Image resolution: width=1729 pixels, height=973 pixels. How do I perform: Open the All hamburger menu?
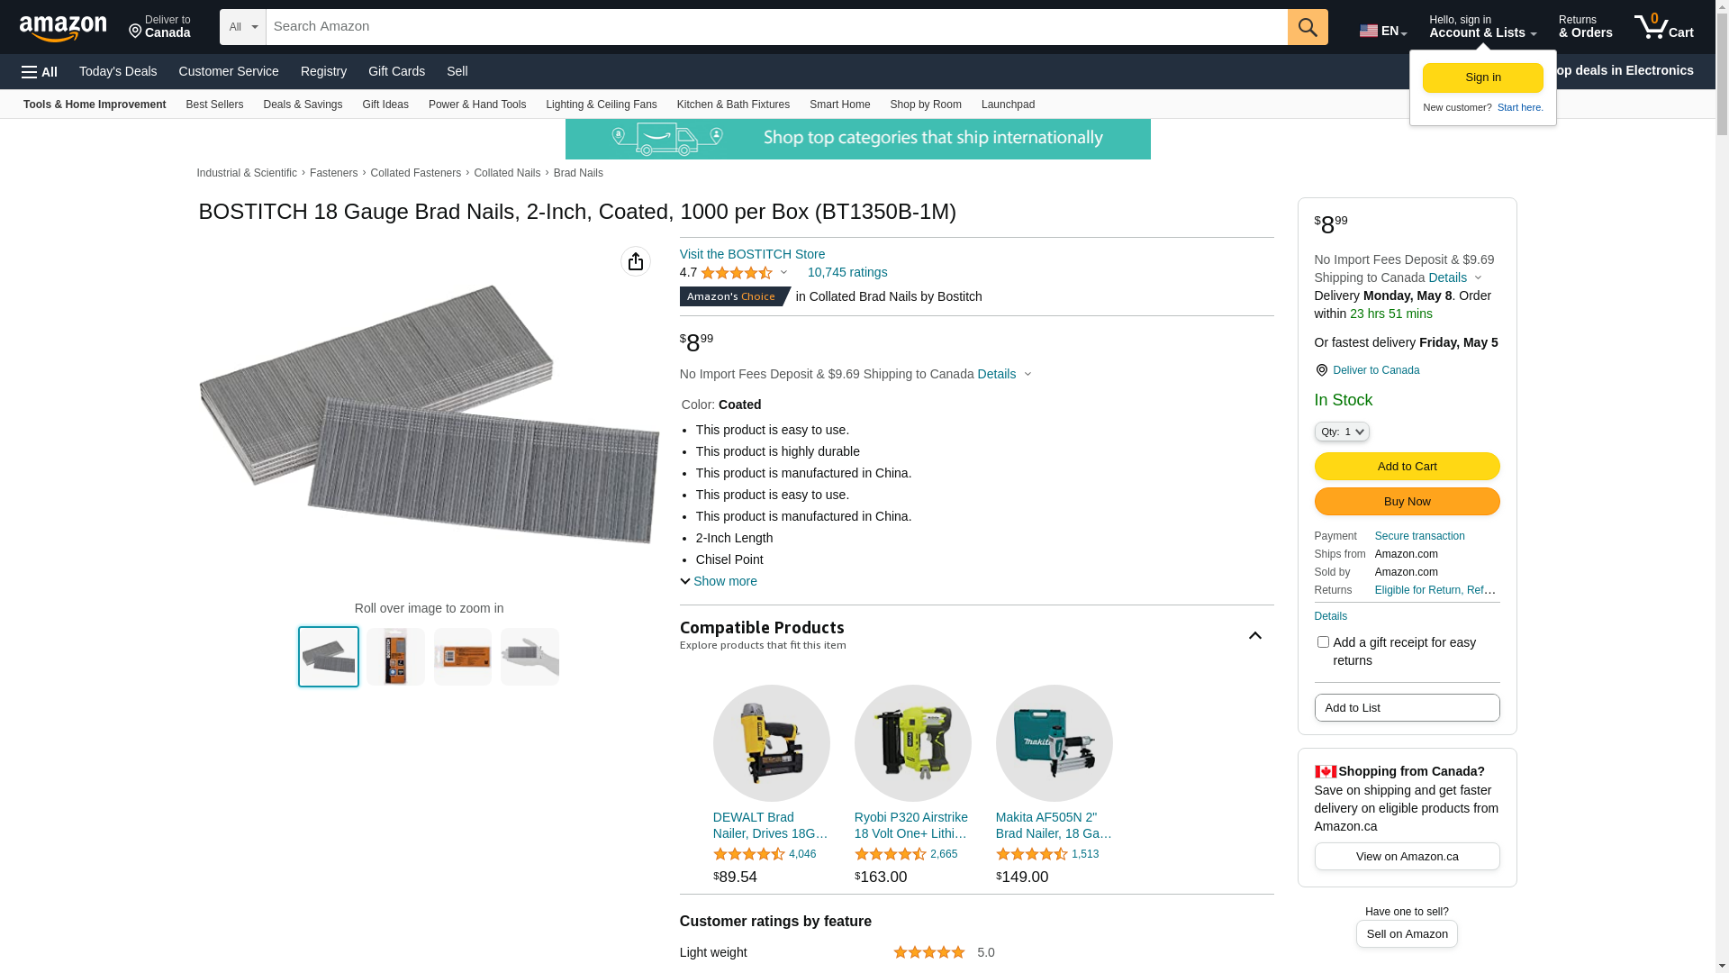[x=40, y=71]
